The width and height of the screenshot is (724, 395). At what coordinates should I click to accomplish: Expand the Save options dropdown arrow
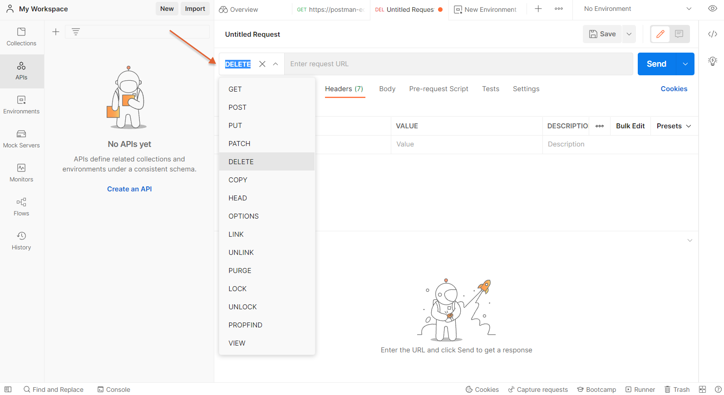629,34
